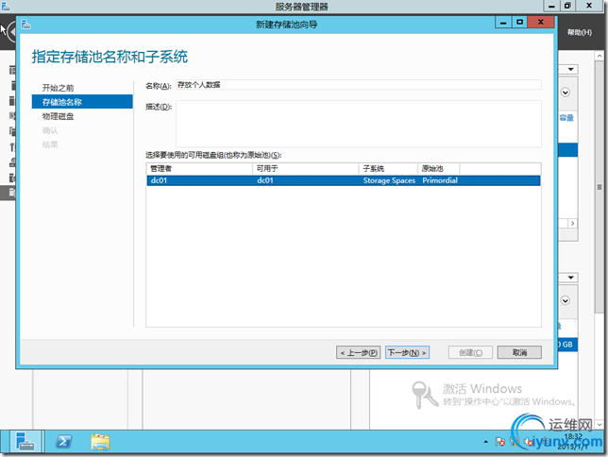The width and height of the screenshot is (608, 457).
Task: Click the Cancel (取消) button
Action: pos(519,352)
